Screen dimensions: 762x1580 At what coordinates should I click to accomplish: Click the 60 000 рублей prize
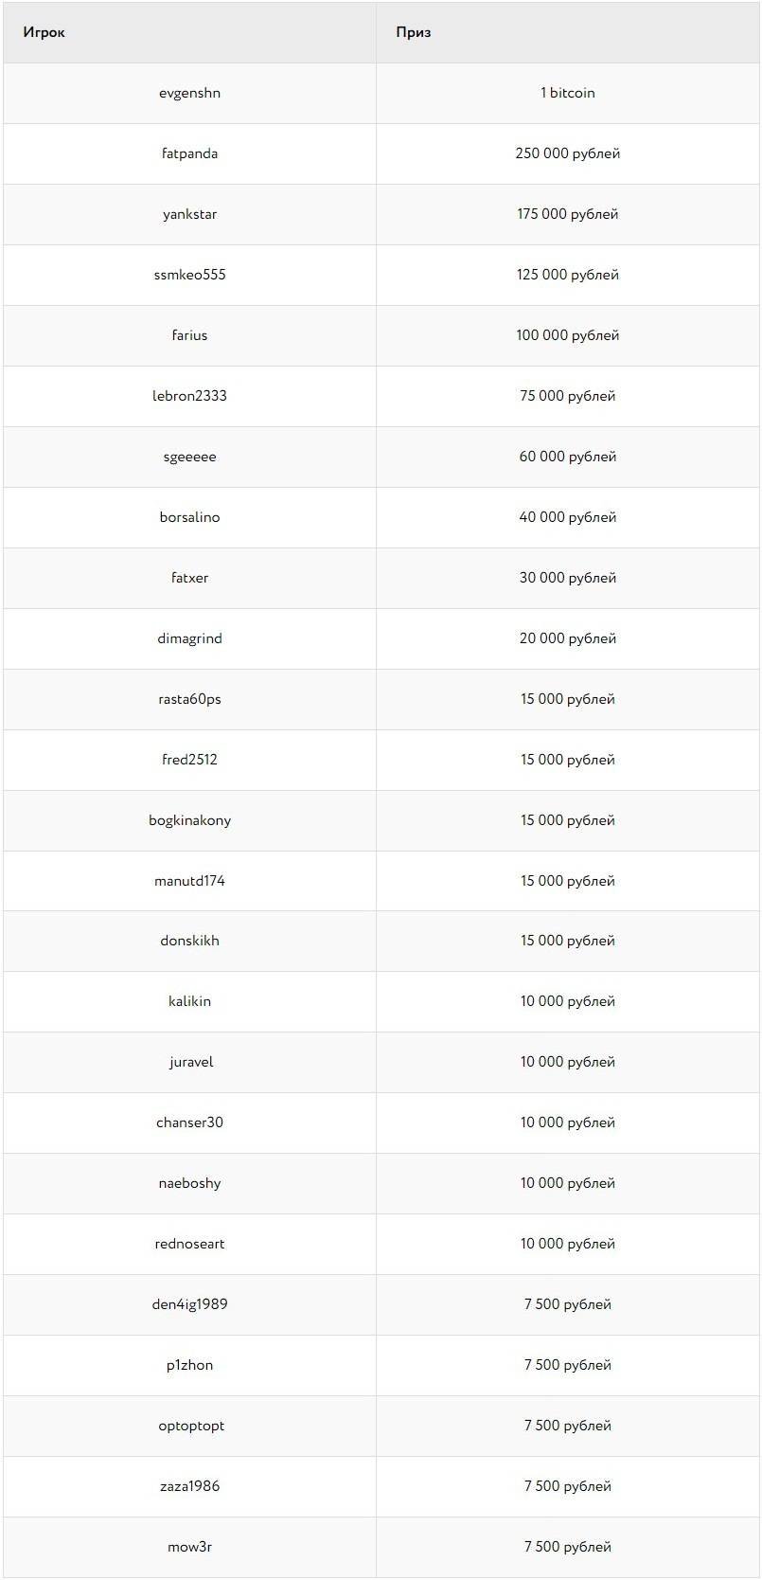point(567,457)
